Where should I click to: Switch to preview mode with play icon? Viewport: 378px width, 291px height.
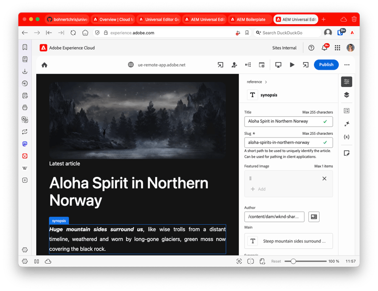[292, 65]
